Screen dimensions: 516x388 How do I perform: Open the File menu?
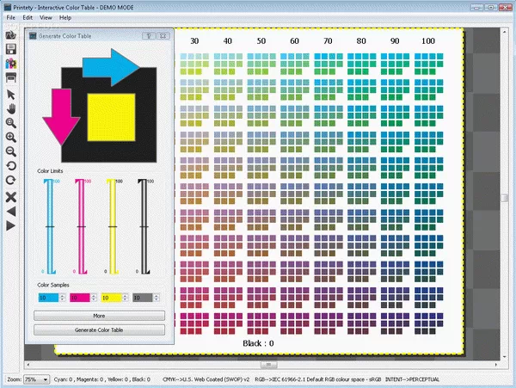point(11,18)
